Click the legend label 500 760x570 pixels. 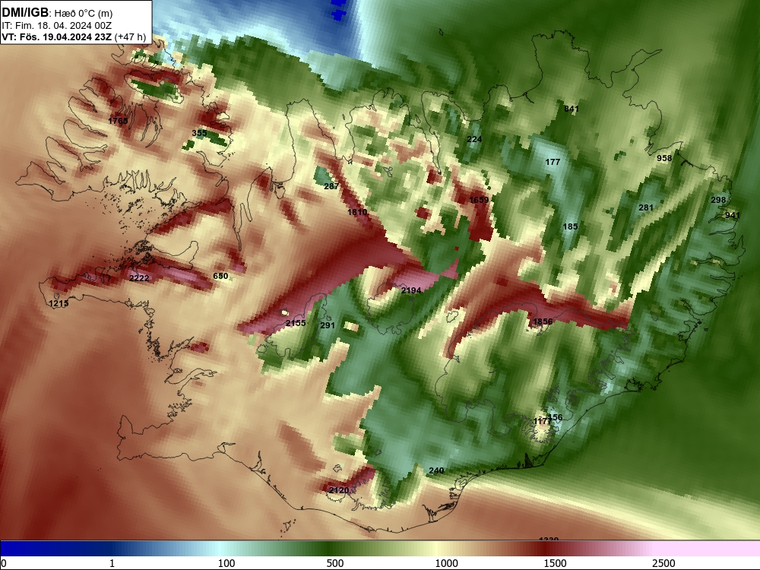point(335,563)
